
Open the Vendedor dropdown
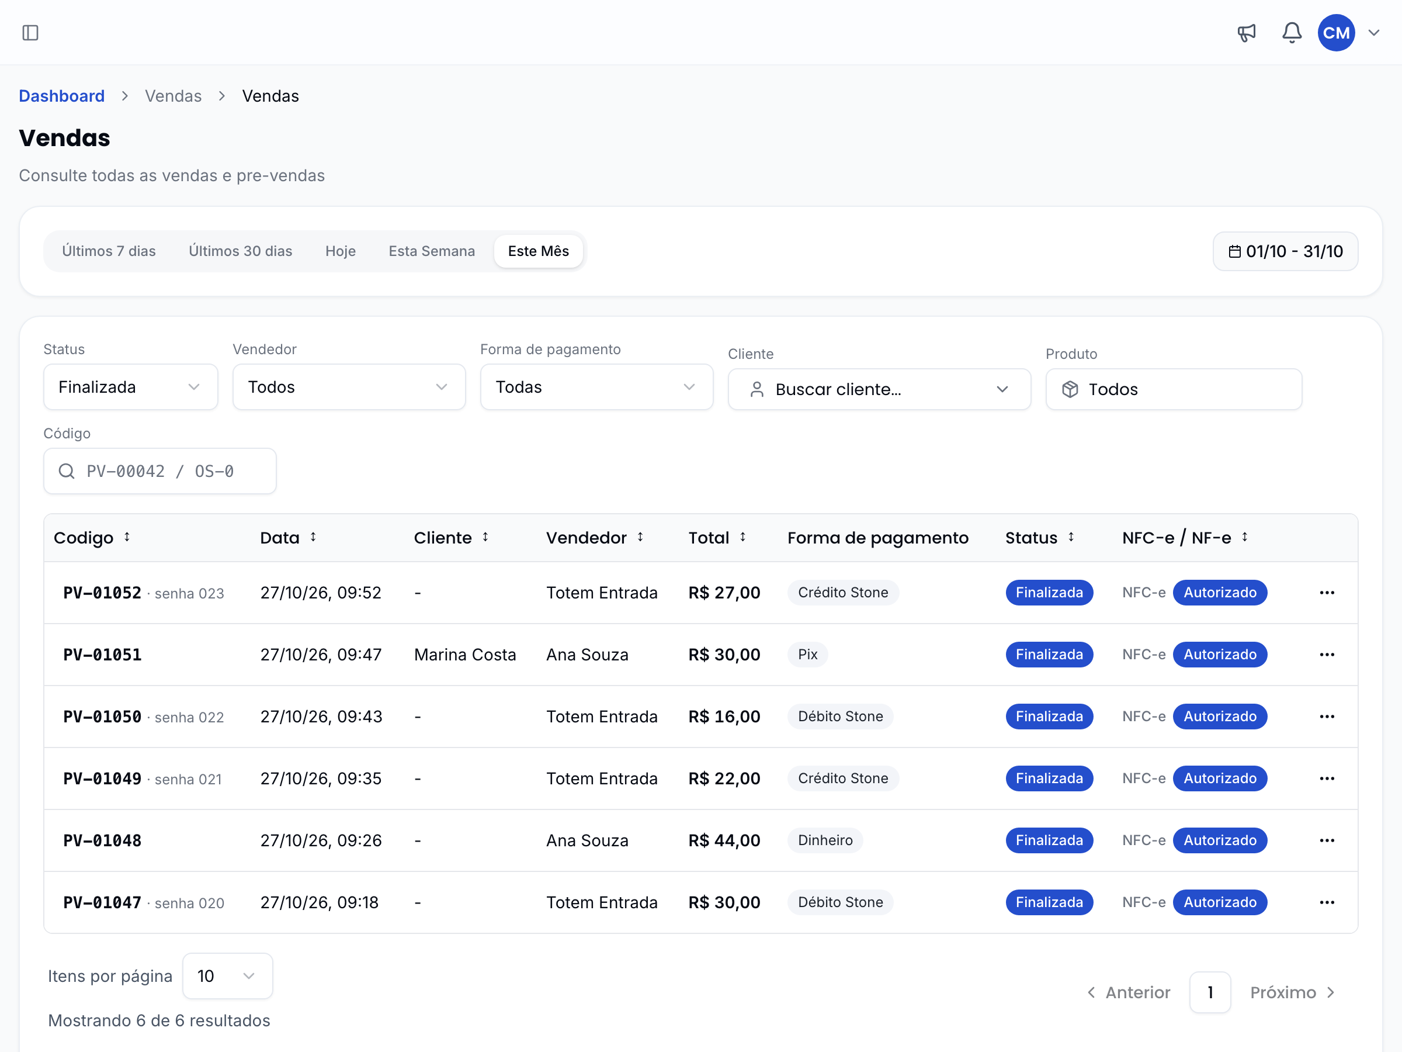point(349,387)
